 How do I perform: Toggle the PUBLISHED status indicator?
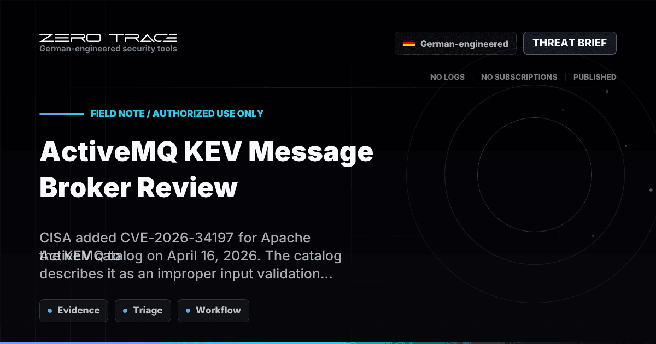pos(595,77)
